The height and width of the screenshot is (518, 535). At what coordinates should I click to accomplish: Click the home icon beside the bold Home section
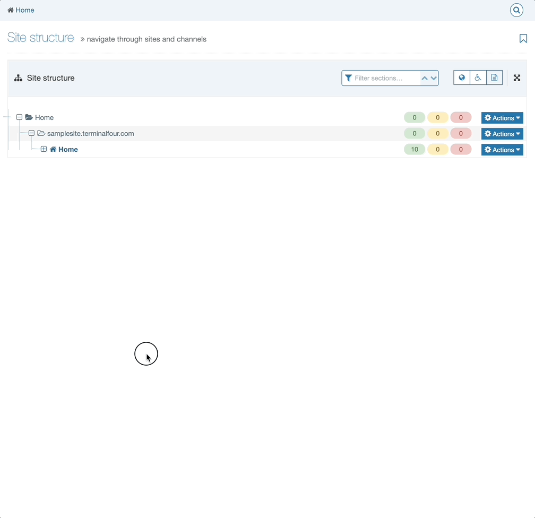(53, 149)
